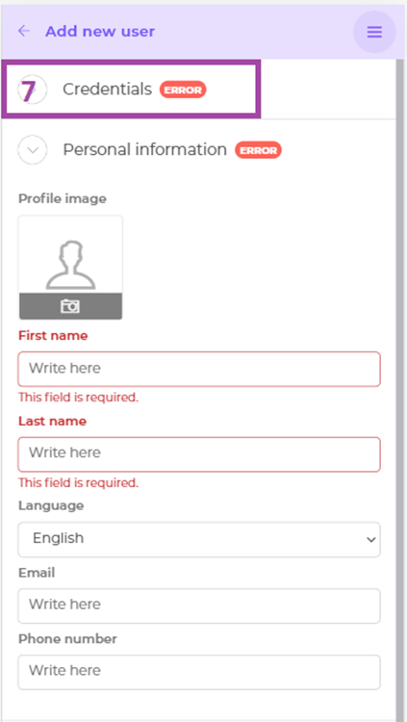Open the hamburger menu icon
Viewport: 407px width, 722px height.
coord(374,32)
